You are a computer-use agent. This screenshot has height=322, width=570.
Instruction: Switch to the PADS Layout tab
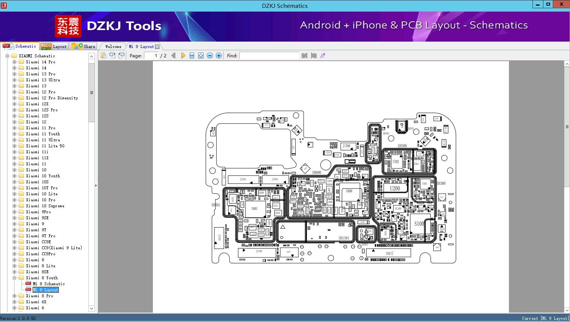coord(54,46)
